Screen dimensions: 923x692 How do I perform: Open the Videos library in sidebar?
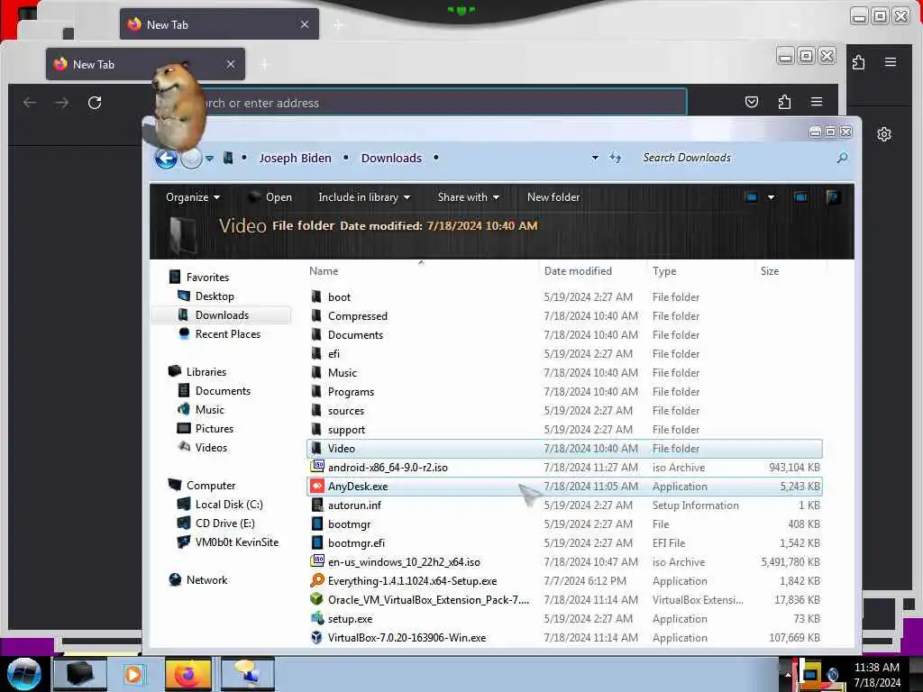click(211, 448)
